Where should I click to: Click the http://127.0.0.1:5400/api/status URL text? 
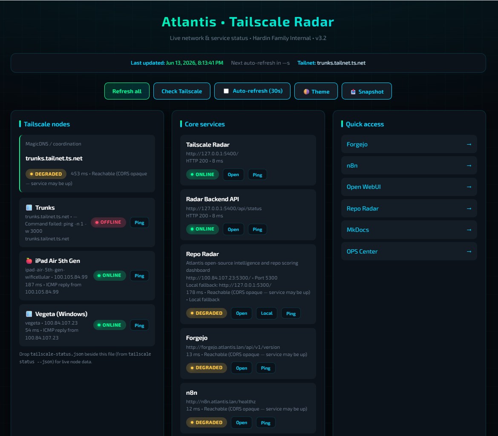click(224, 208)
